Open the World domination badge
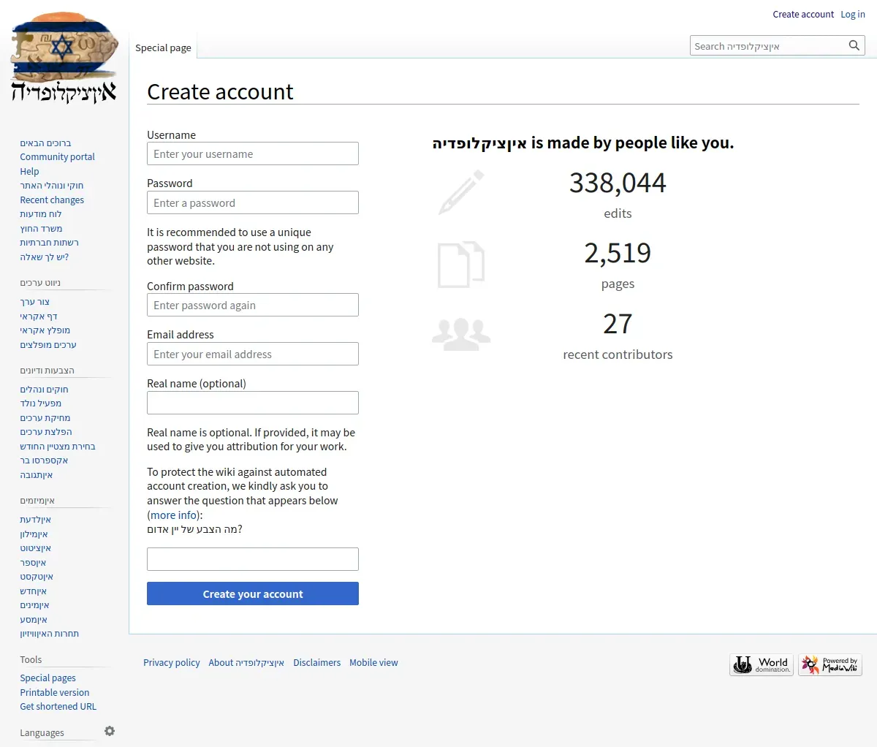This screenshot has height=747, width=877. click(x=762, y=664)
